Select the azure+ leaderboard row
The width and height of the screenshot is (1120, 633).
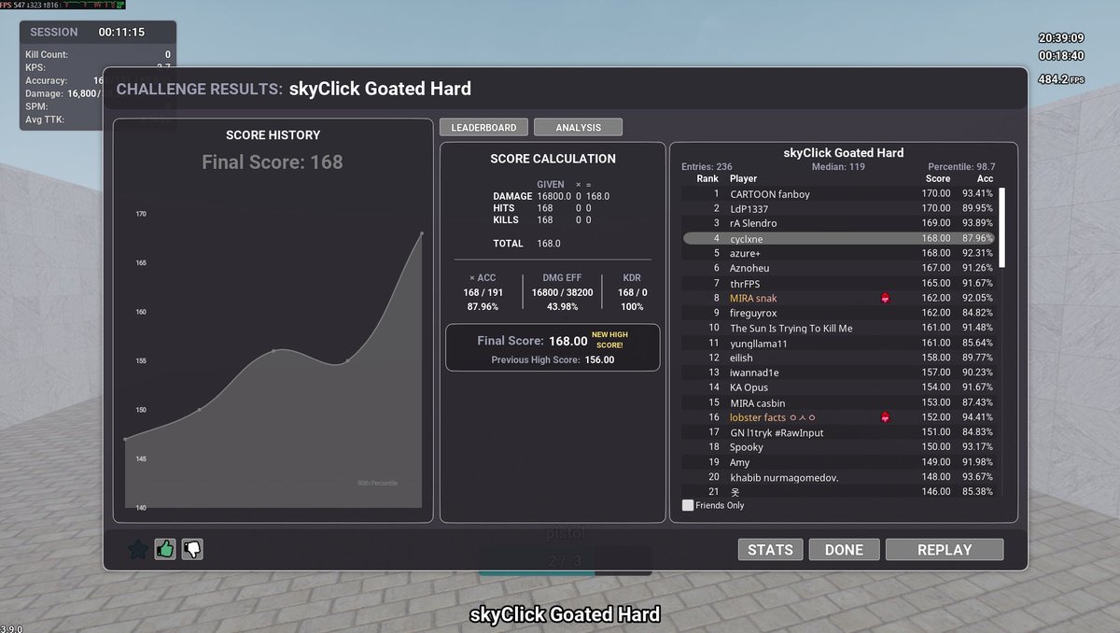point(839,253)
